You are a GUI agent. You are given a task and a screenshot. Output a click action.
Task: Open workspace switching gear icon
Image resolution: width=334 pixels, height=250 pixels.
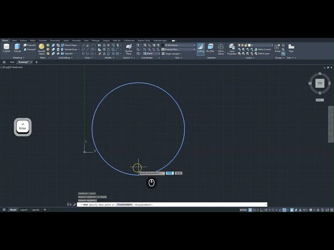point(311,210)
